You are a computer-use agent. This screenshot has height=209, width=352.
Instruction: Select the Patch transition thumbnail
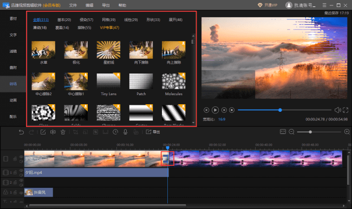tap(141, 82)
